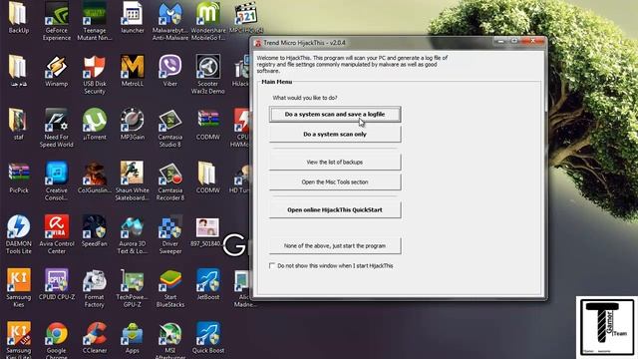
Task: Launch Avira Control Center icon
Action: coord(56,234)
